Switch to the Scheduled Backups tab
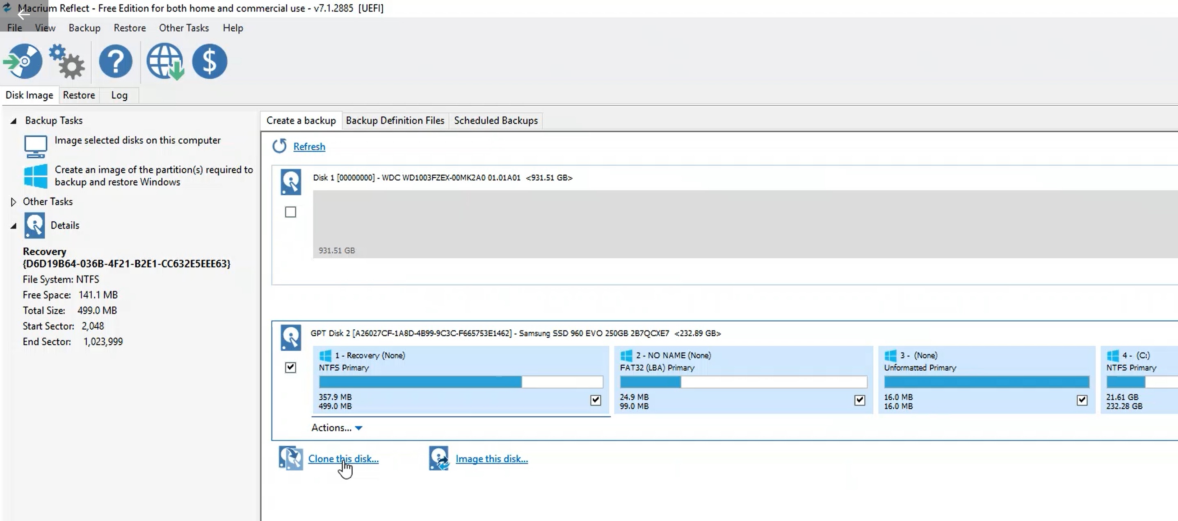Viewport: 1178px width, 521px height. pos(496,120)
